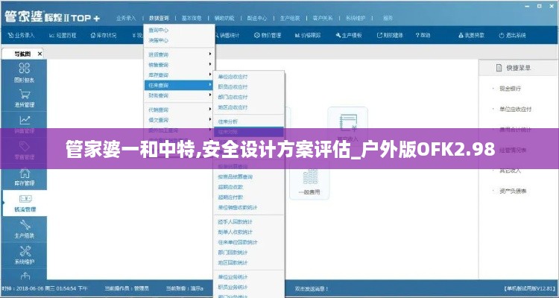This screenshot has height=298, width=559.
Task: Open the 生产组装 top menu
Action: pos(290,18)
